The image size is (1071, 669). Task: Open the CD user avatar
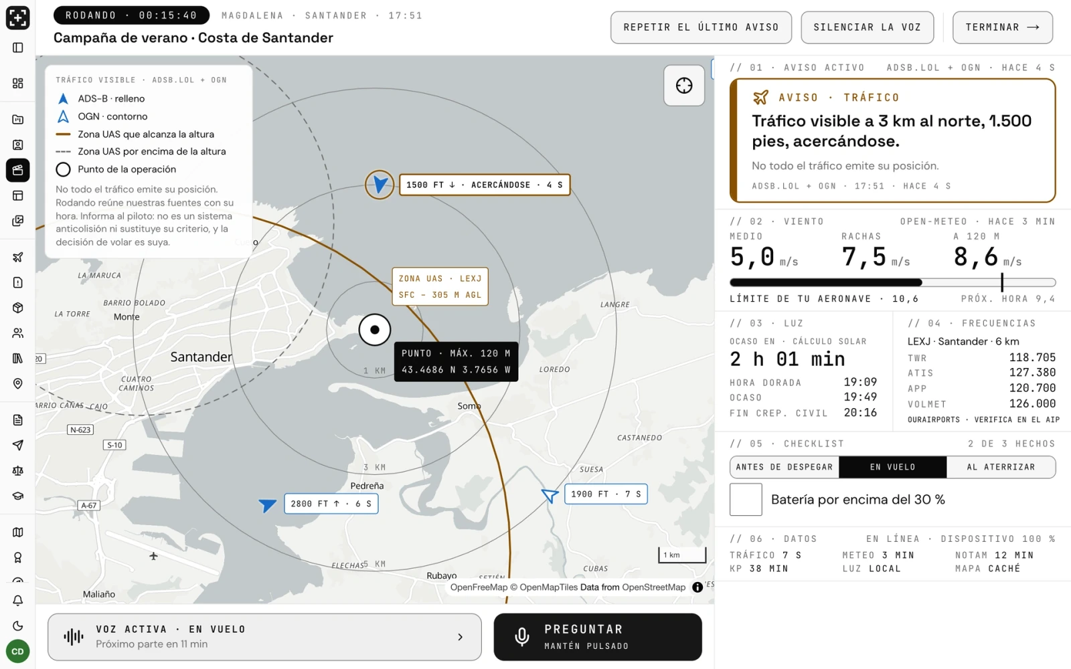point(17,651)
